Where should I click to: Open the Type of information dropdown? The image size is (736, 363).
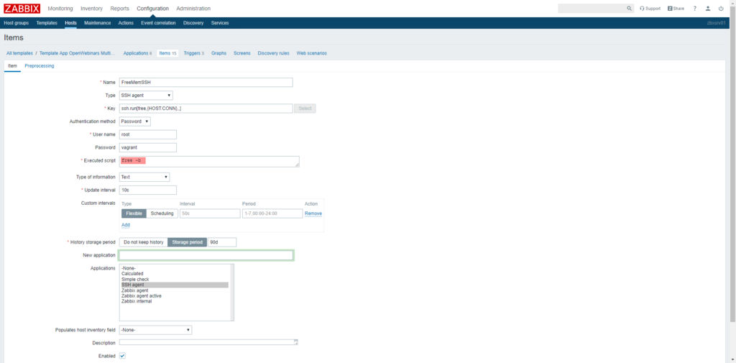pyautogui.click(x=144, y=177)
